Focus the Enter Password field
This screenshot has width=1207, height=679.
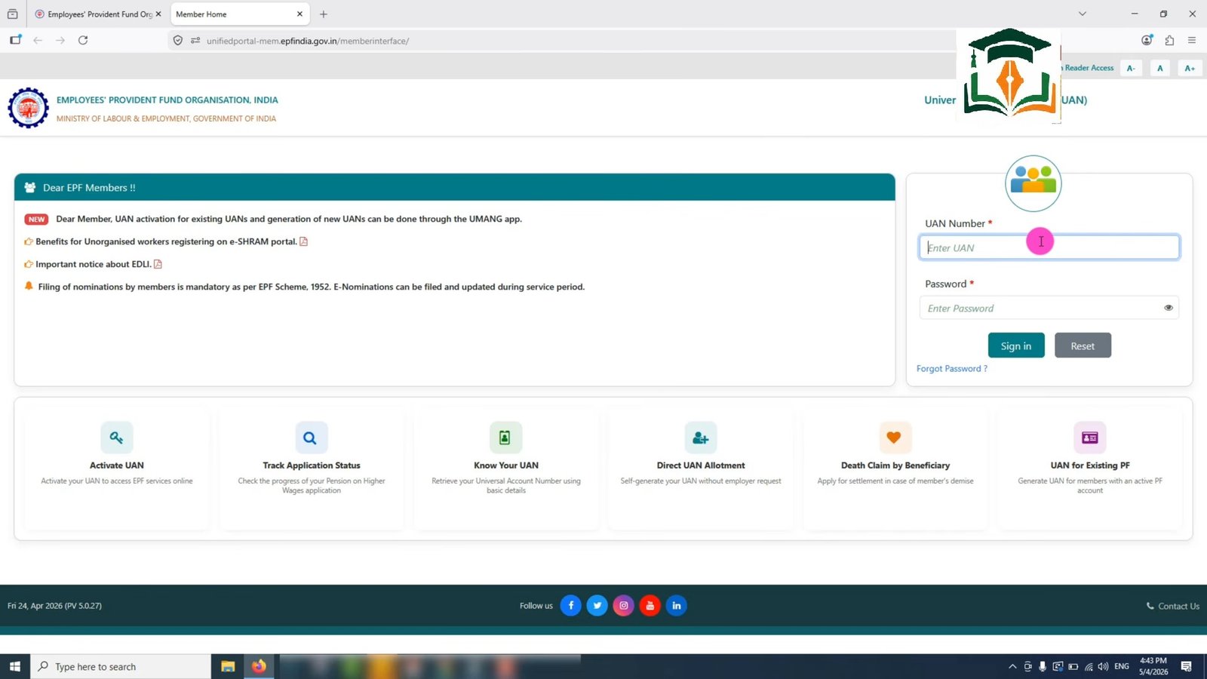1049,308
